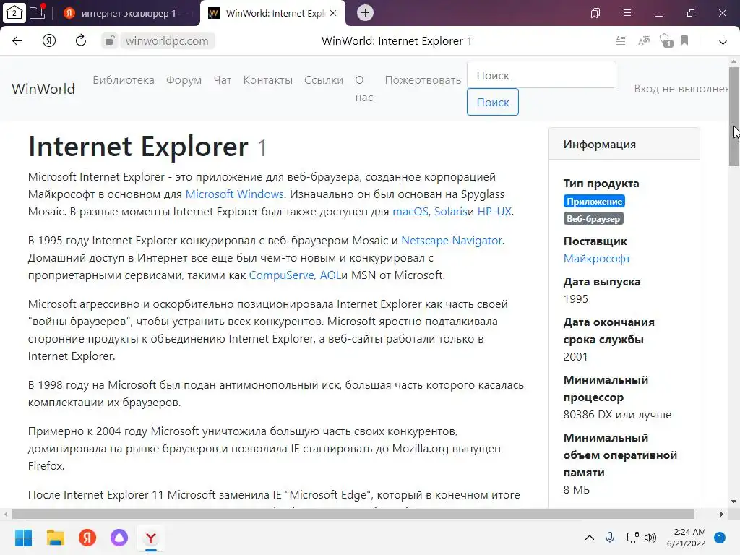Open the page translate icon
Viewport: 740px width, 555px height.
pos(644,40)
